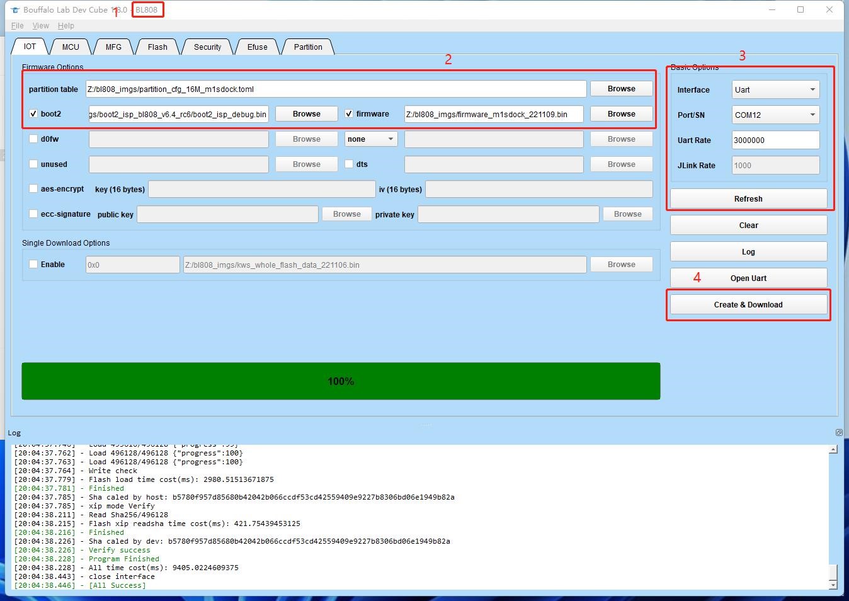Click the '[All Success]' log line
The width and height of the screenshot is (849, 601).
pos(80,585)
